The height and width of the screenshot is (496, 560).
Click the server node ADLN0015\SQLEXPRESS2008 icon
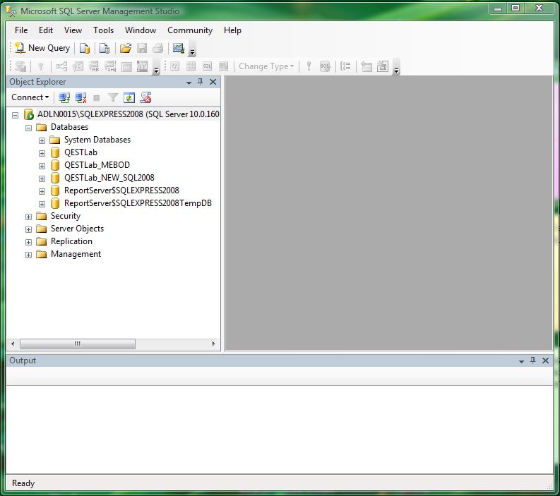[x=28, y=114]
